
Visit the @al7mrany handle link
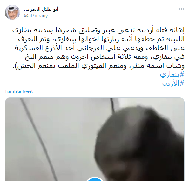(36, 16)
